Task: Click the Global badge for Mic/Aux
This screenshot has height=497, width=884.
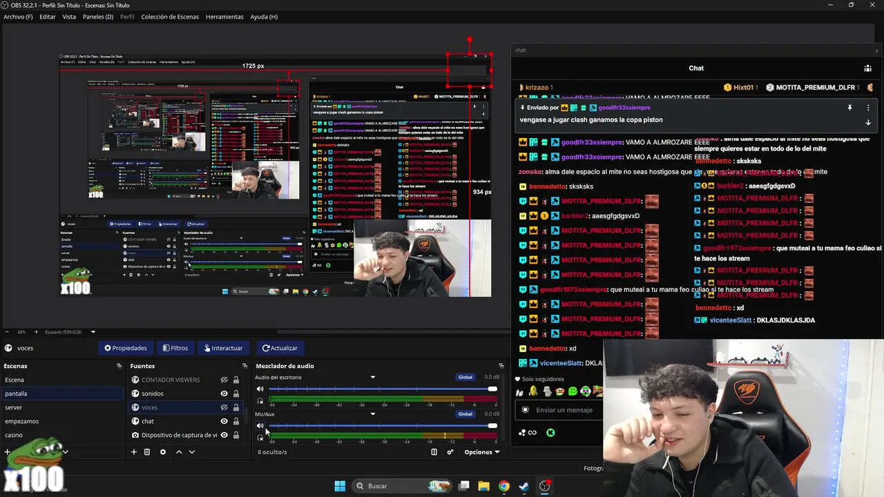Action: [465, 414]
